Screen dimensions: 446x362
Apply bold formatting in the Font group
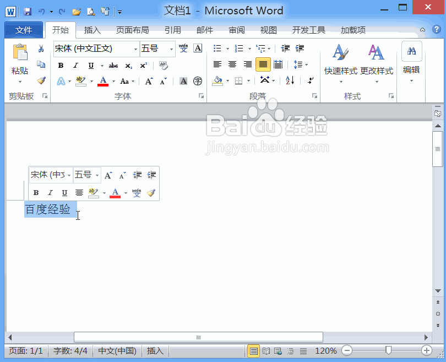point(61,65)
